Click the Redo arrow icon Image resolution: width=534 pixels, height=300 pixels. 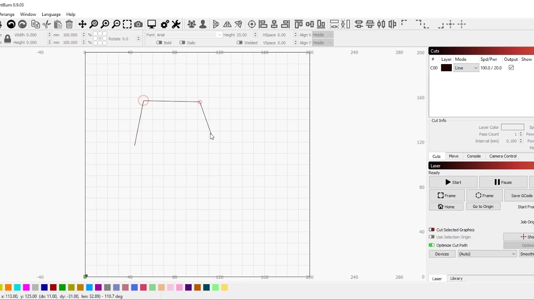point(23,25)
